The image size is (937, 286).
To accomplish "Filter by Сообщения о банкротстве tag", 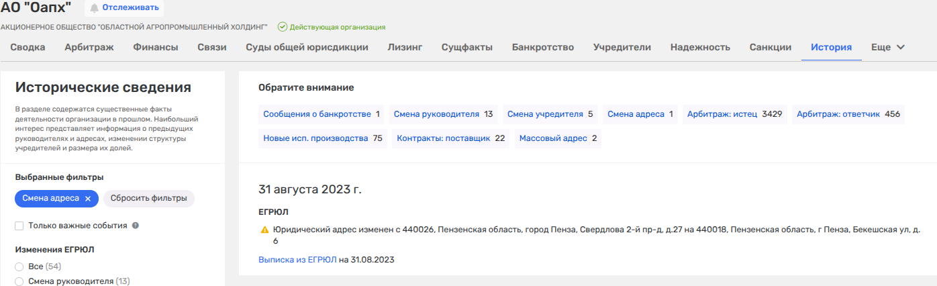I will pyautogui.click(x=322, y=114).
